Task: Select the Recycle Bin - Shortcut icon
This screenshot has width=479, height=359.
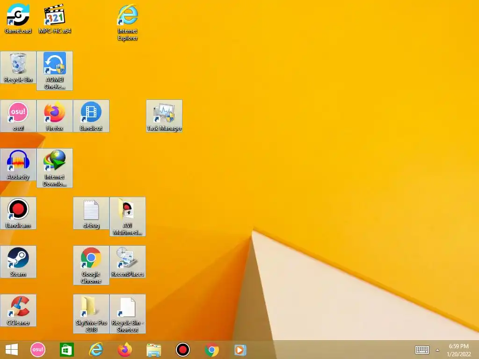Action: click(x=128, y=314)
